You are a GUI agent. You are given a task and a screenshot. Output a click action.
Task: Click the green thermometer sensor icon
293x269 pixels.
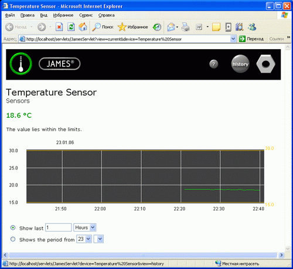[x=21, y=64]
